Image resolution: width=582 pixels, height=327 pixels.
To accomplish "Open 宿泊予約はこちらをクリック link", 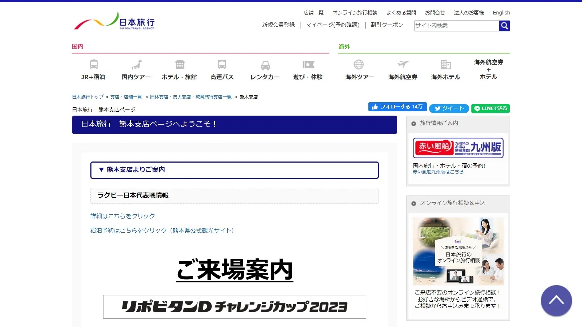I will [x=162, y=231].
